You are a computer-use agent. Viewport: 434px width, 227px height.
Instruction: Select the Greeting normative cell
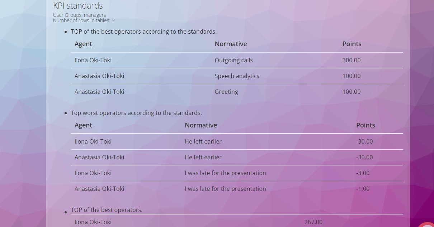tap(226, 92)
